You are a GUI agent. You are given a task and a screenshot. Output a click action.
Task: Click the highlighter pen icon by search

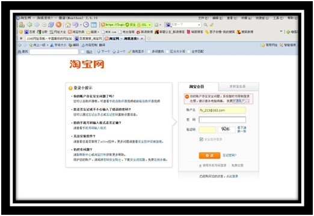click(212, 25)
